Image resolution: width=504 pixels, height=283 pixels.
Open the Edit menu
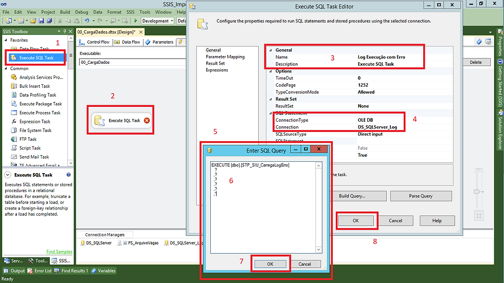click(x=18, y=12)
